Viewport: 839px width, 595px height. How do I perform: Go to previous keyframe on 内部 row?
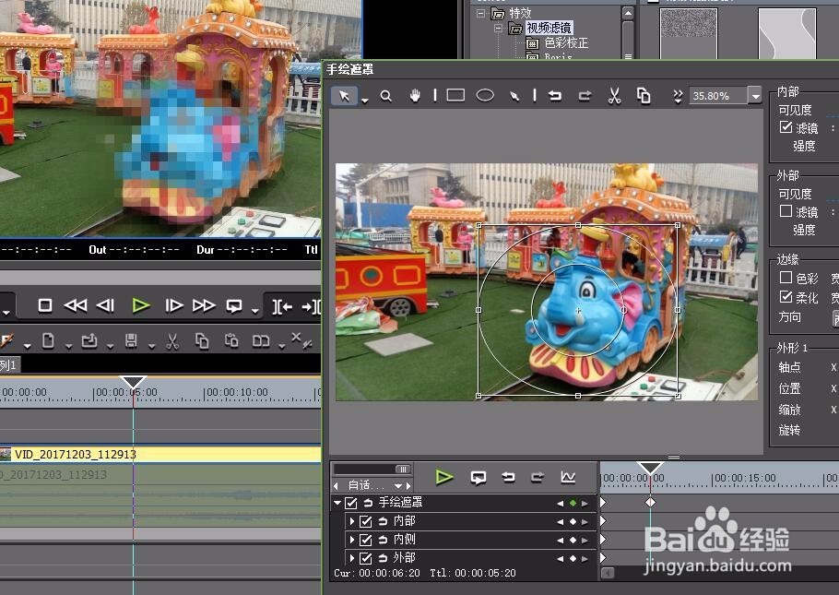point(561,521)
